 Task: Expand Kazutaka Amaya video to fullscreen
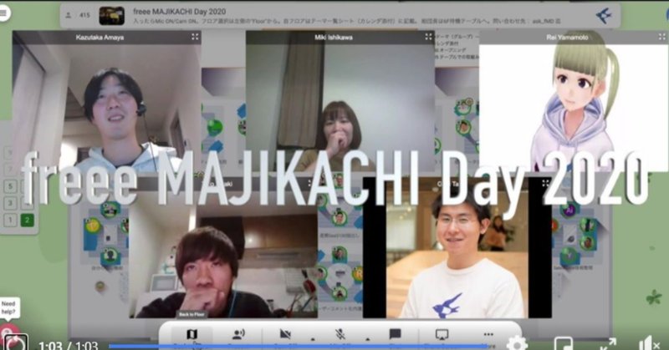(x=195, y=37)
